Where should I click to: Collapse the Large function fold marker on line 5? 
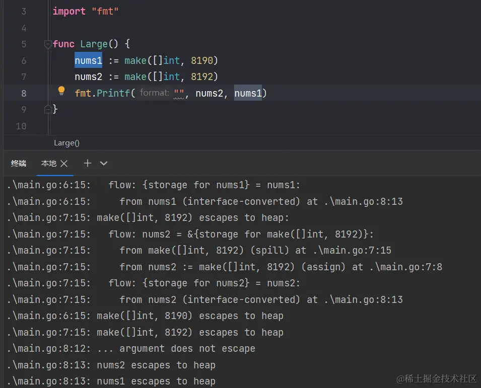(47, 44)
